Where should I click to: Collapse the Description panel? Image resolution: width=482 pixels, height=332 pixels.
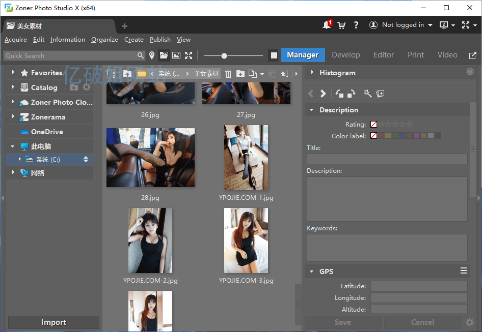pos(312,110)
